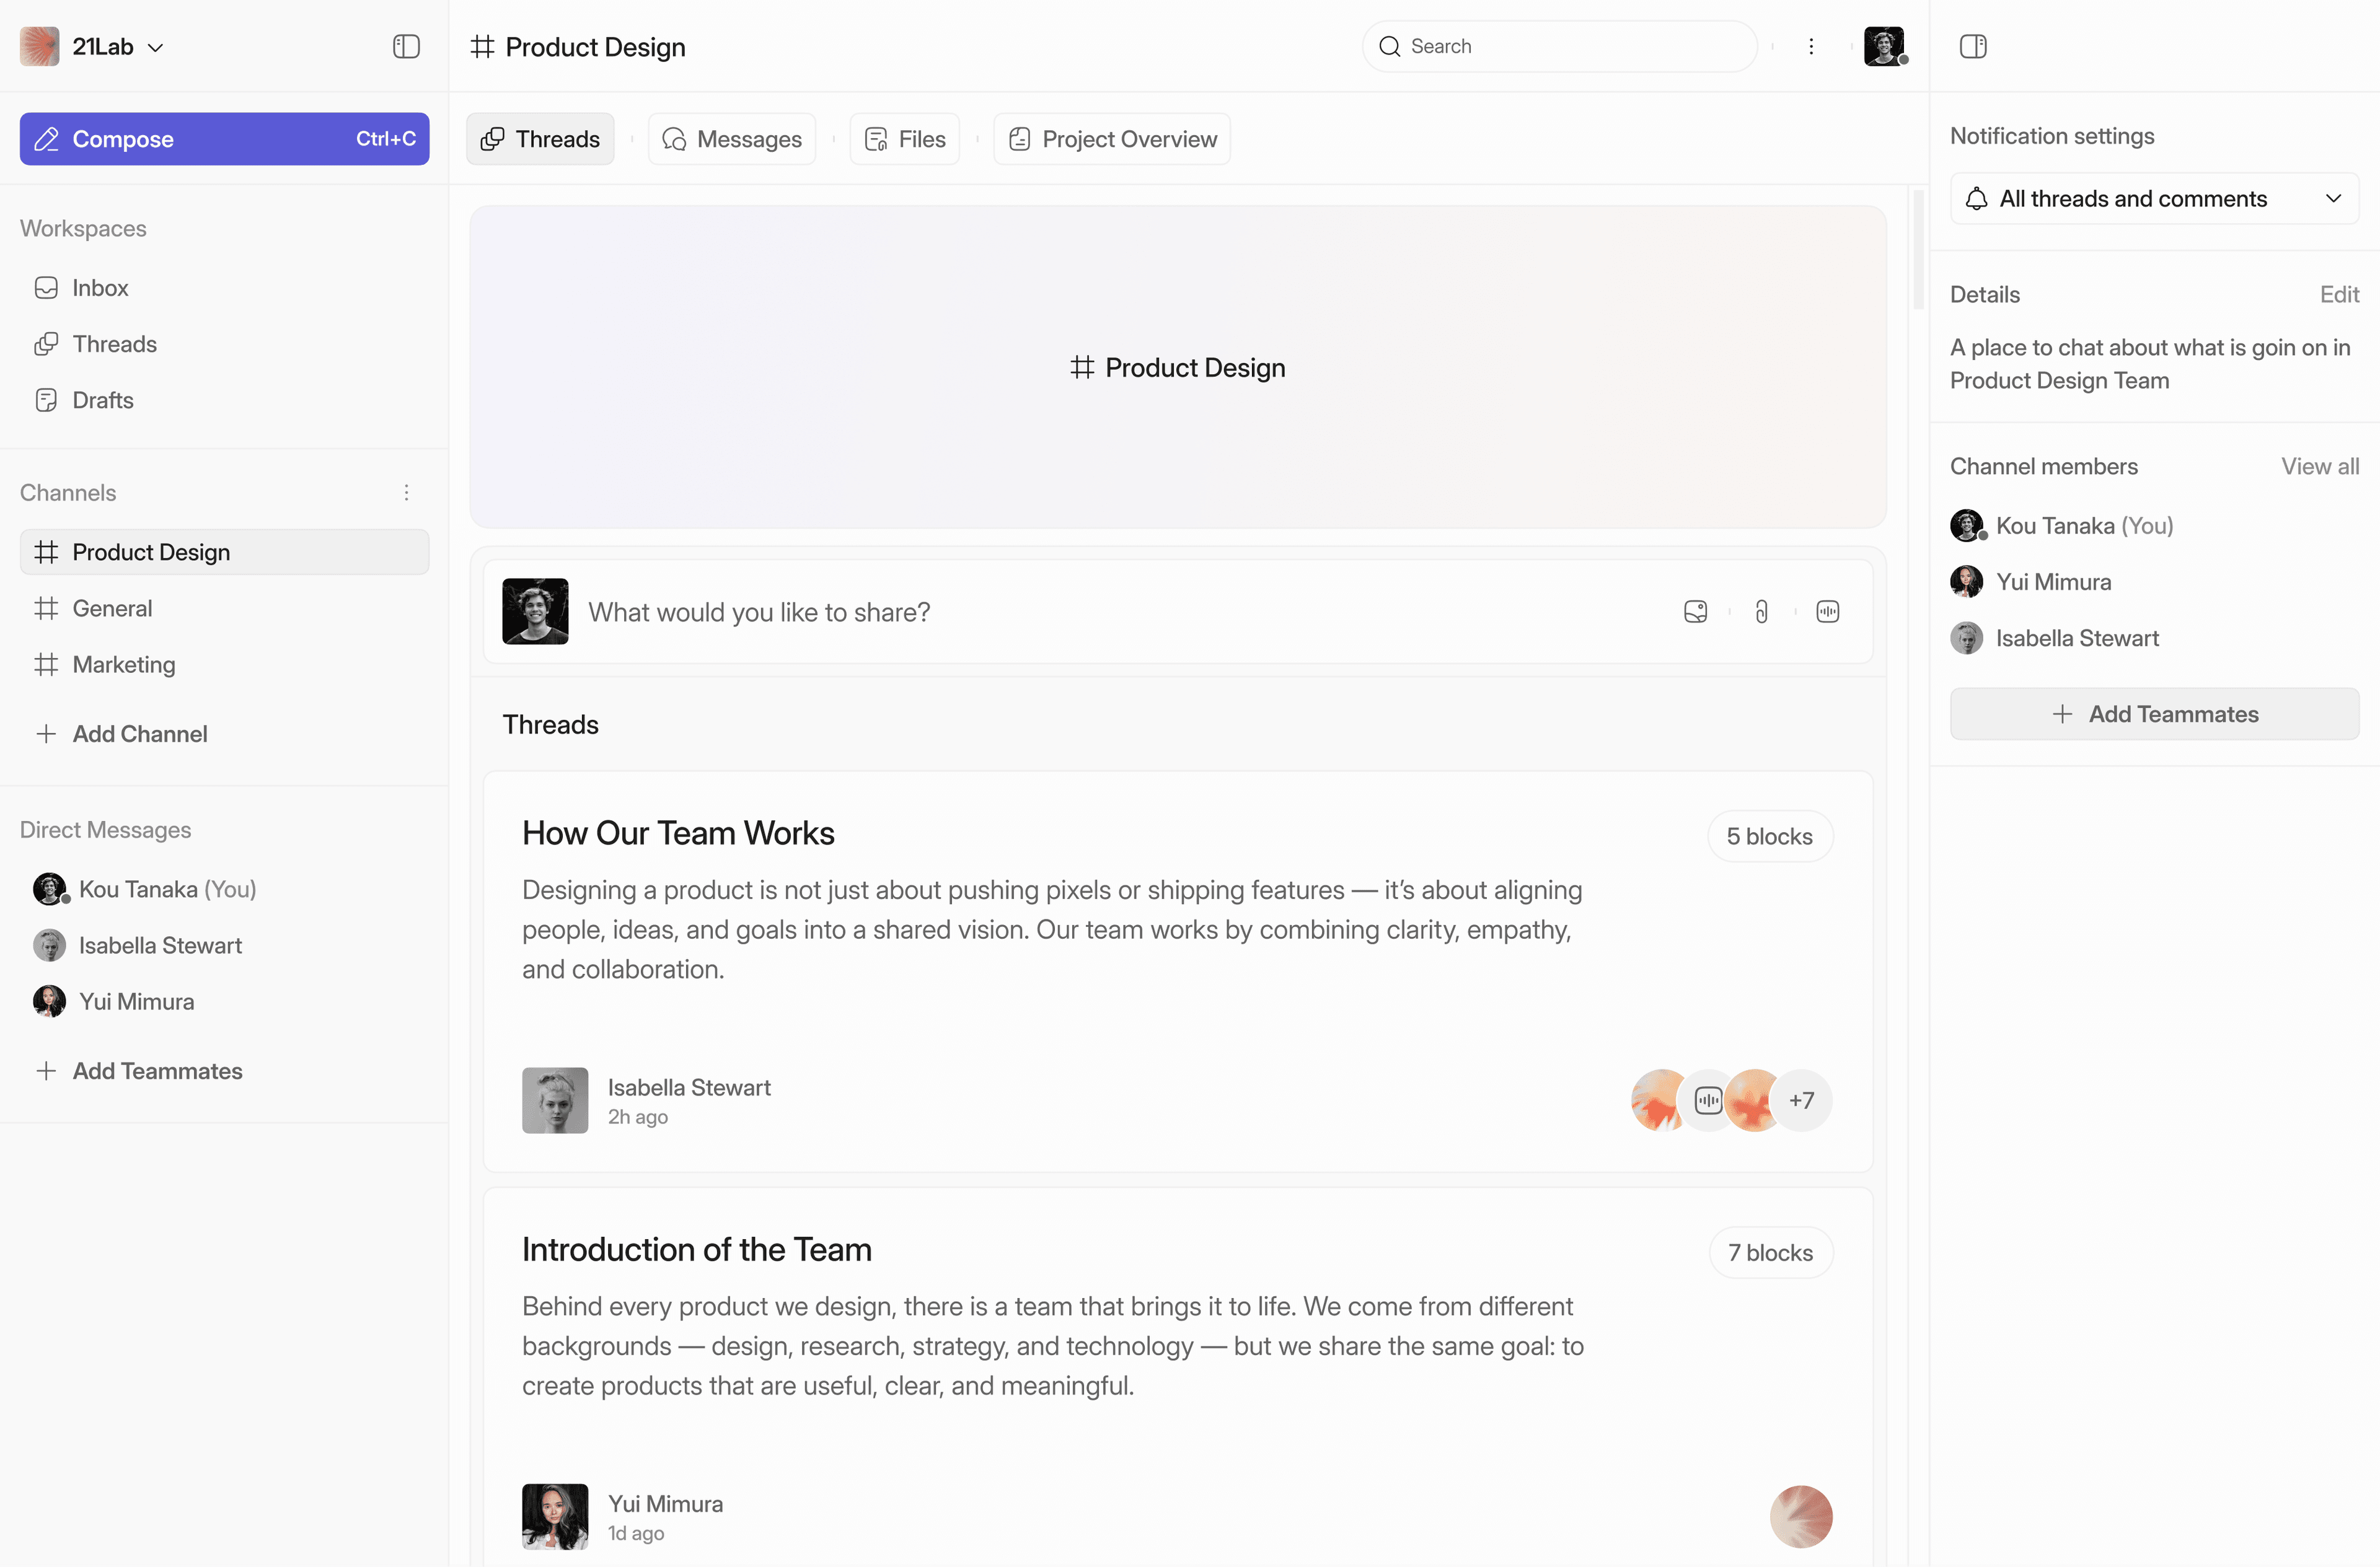The height and width of the screenshot is (1567, 2380).
Task: Expand the +7 participants on first thread
Action: point(1801,1101)
